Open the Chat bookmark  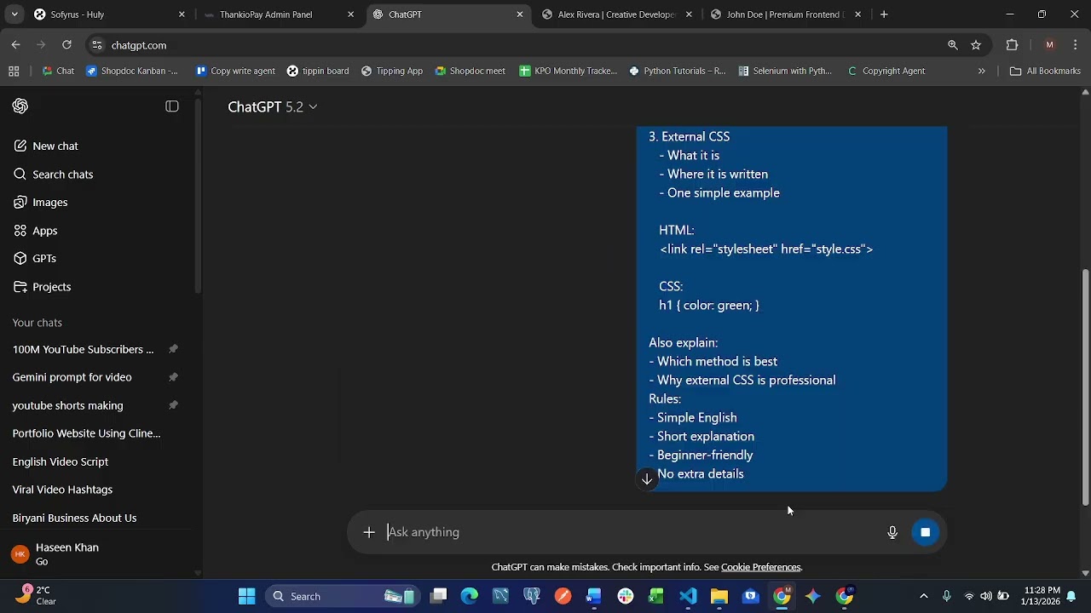(x=58, y=72)
